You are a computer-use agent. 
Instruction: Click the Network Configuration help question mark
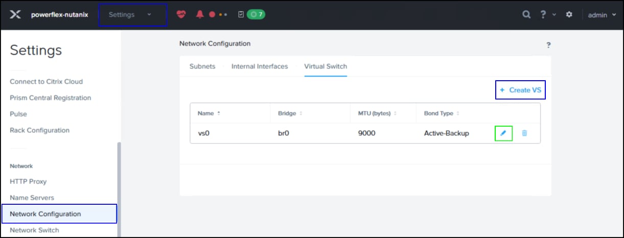(x=548, y=45)
